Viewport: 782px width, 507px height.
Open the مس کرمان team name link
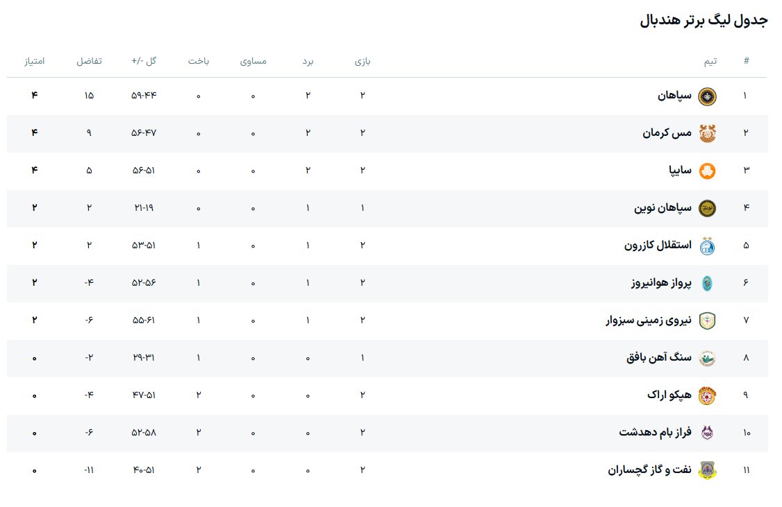click(667, 133)
